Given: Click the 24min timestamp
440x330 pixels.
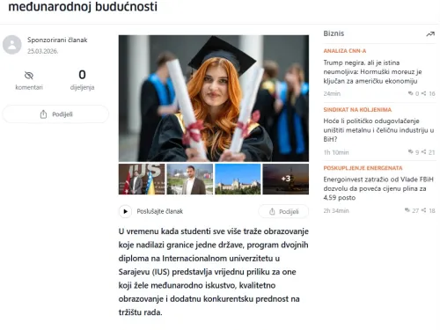Looking at the screenshot, I should [x=332, y=93].
